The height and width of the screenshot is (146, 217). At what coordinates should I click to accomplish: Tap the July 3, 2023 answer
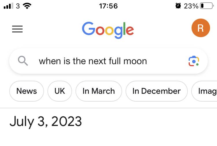pos(45,122)
